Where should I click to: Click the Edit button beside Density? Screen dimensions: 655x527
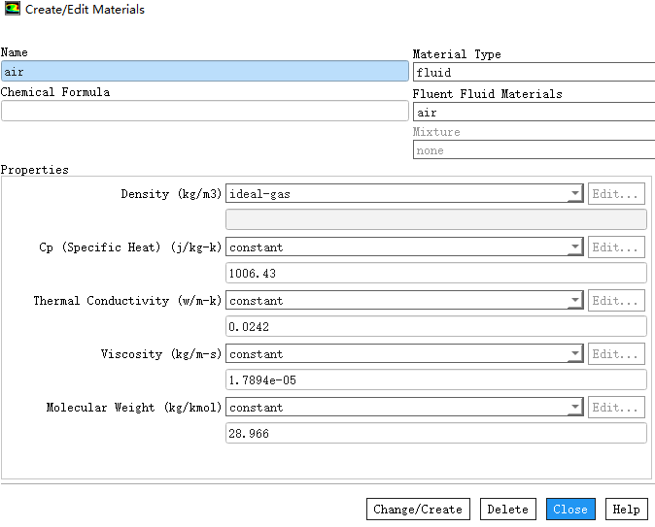[616, 194]
